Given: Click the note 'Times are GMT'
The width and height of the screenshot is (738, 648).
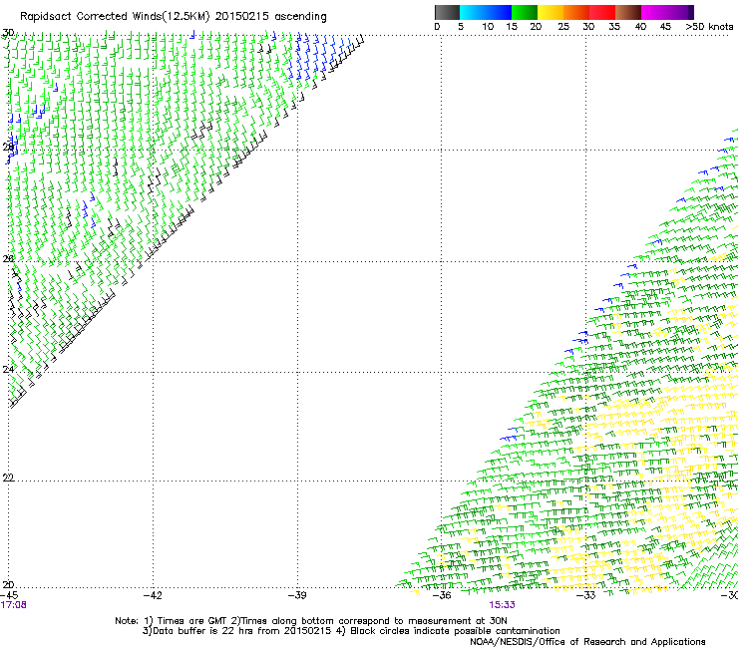Looking at the screenshot, I should tap(192, 621).
